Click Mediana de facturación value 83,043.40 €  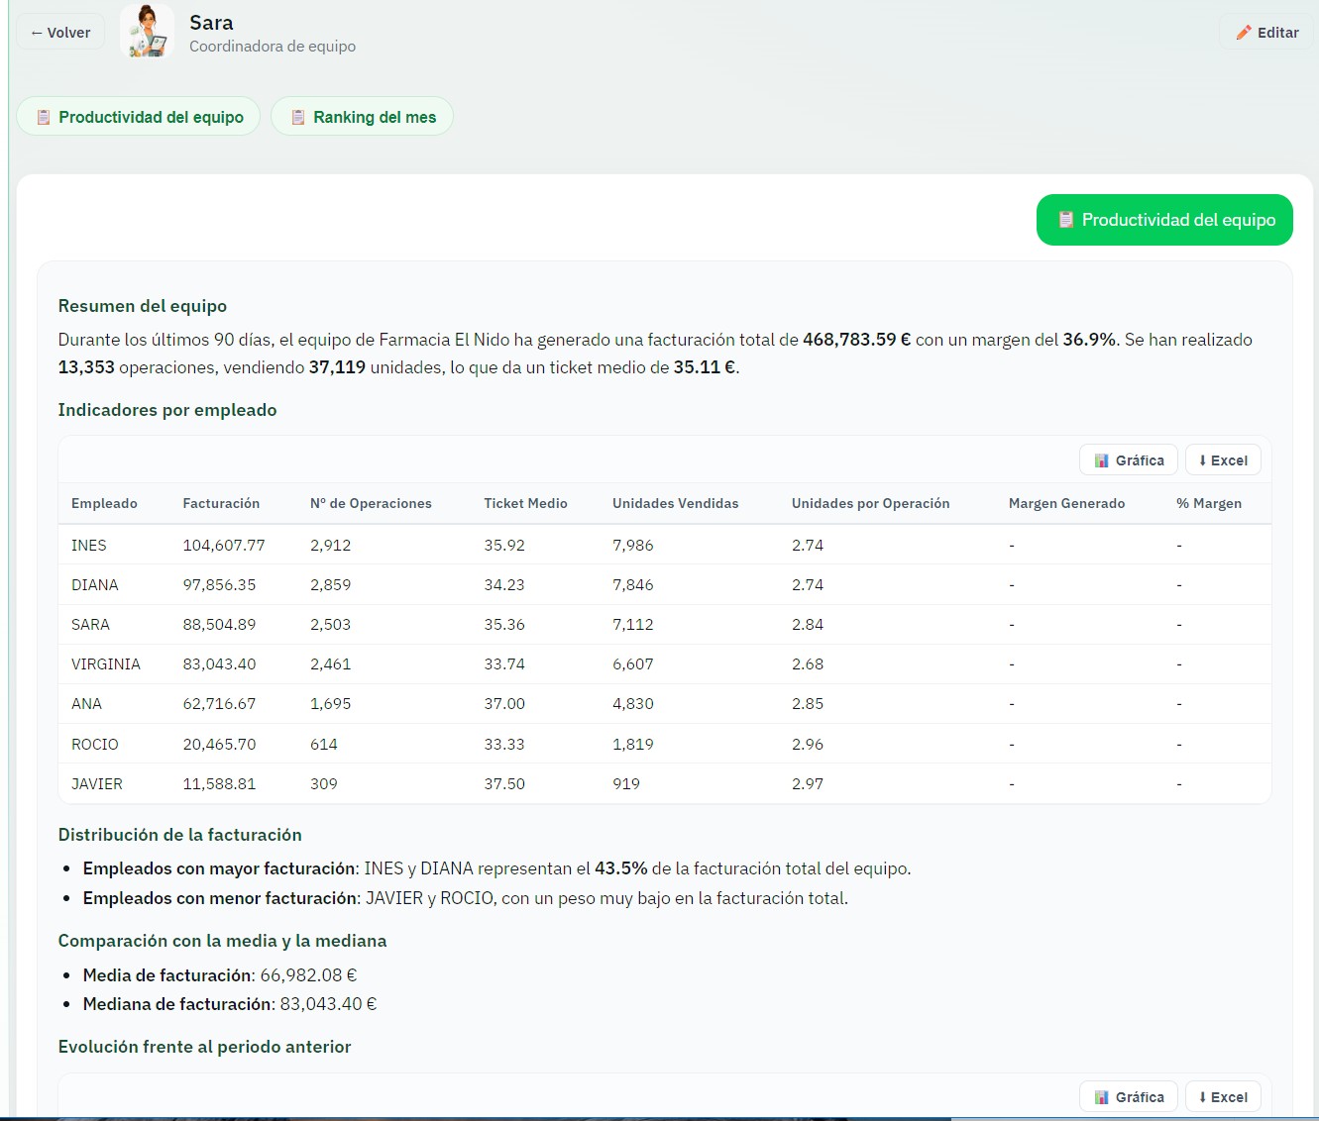tap(328, 1004)
